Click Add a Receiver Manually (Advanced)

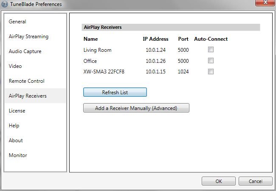click(x=136, y=108)
